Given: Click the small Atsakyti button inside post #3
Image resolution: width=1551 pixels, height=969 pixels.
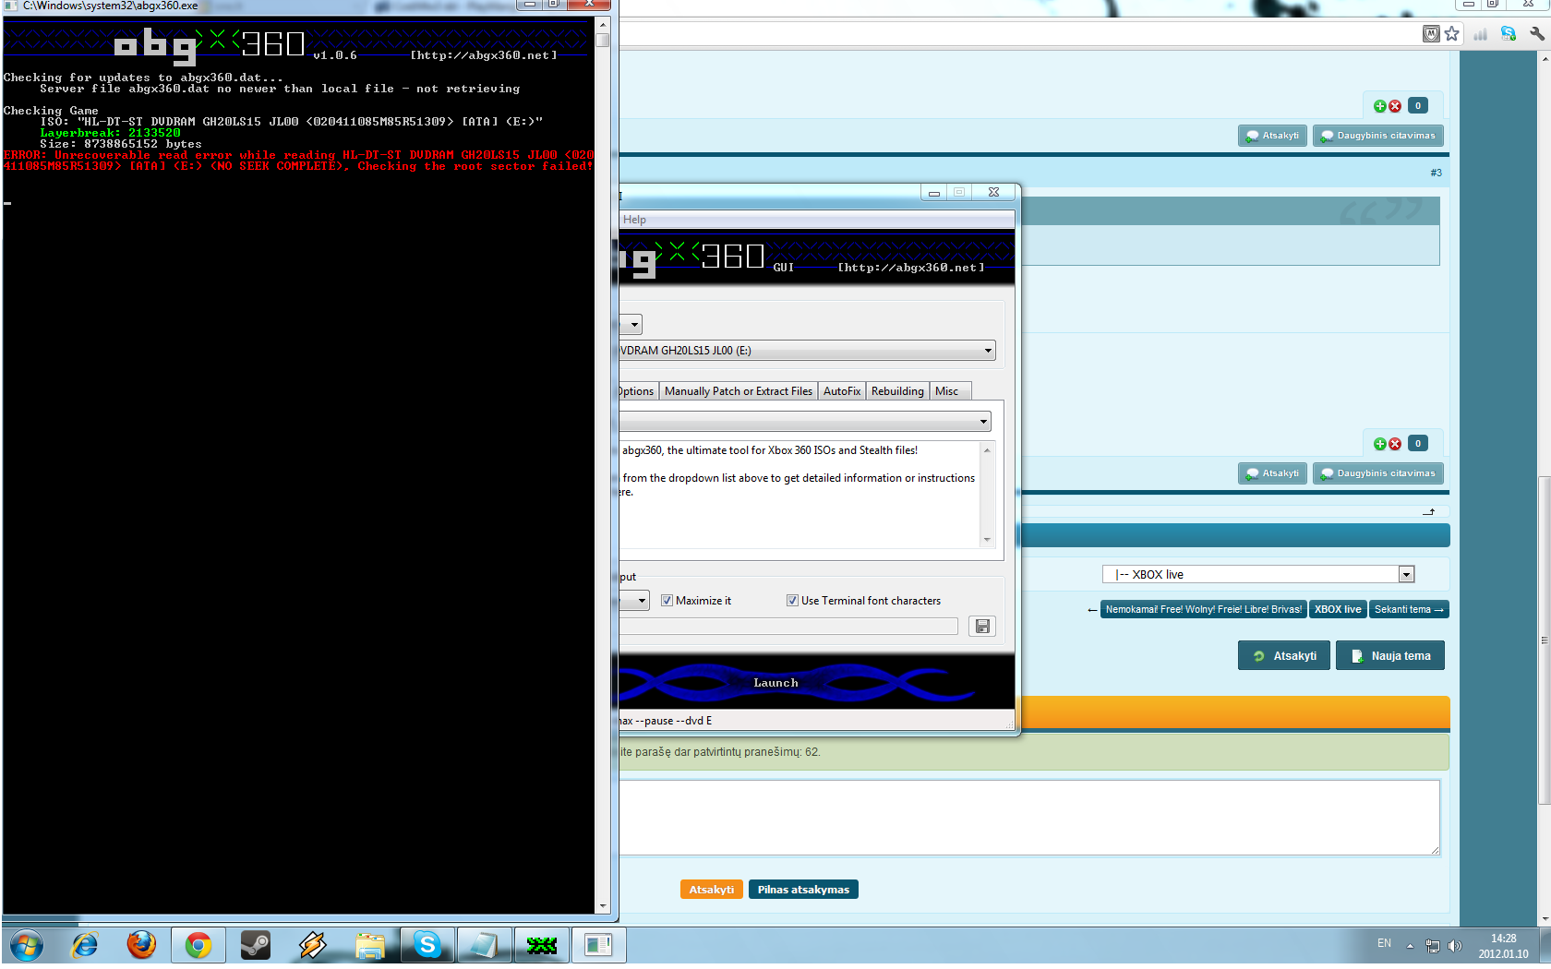Looking at the screenshot, I should coord(1272,473).
